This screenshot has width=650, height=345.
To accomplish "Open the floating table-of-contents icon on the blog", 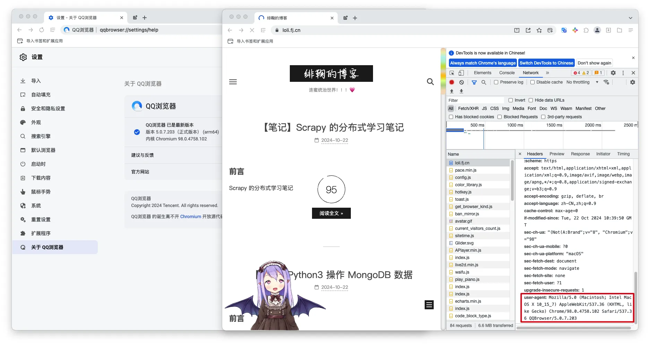I will pos(429,305).
